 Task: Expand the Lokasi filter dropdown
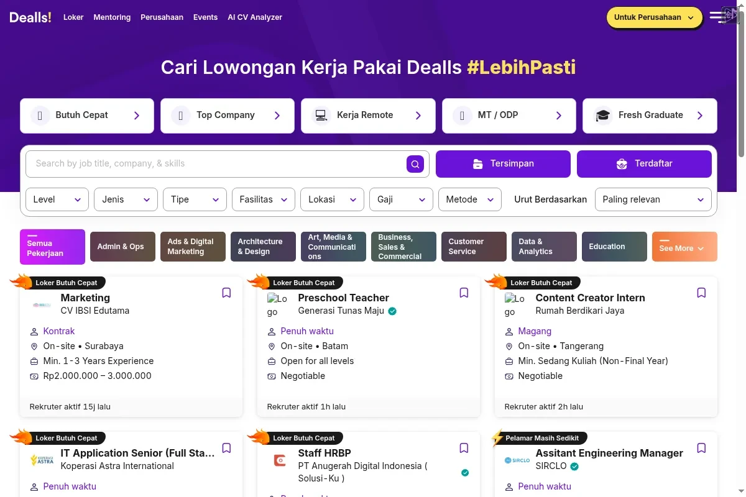332,199
